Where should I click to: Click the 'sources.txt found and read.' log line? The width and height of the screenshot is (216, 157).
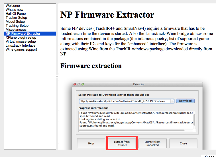click(97, 126)
